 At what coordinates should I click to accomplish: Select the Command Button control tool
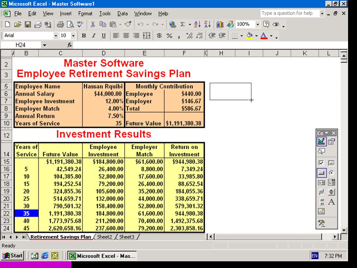321,173
